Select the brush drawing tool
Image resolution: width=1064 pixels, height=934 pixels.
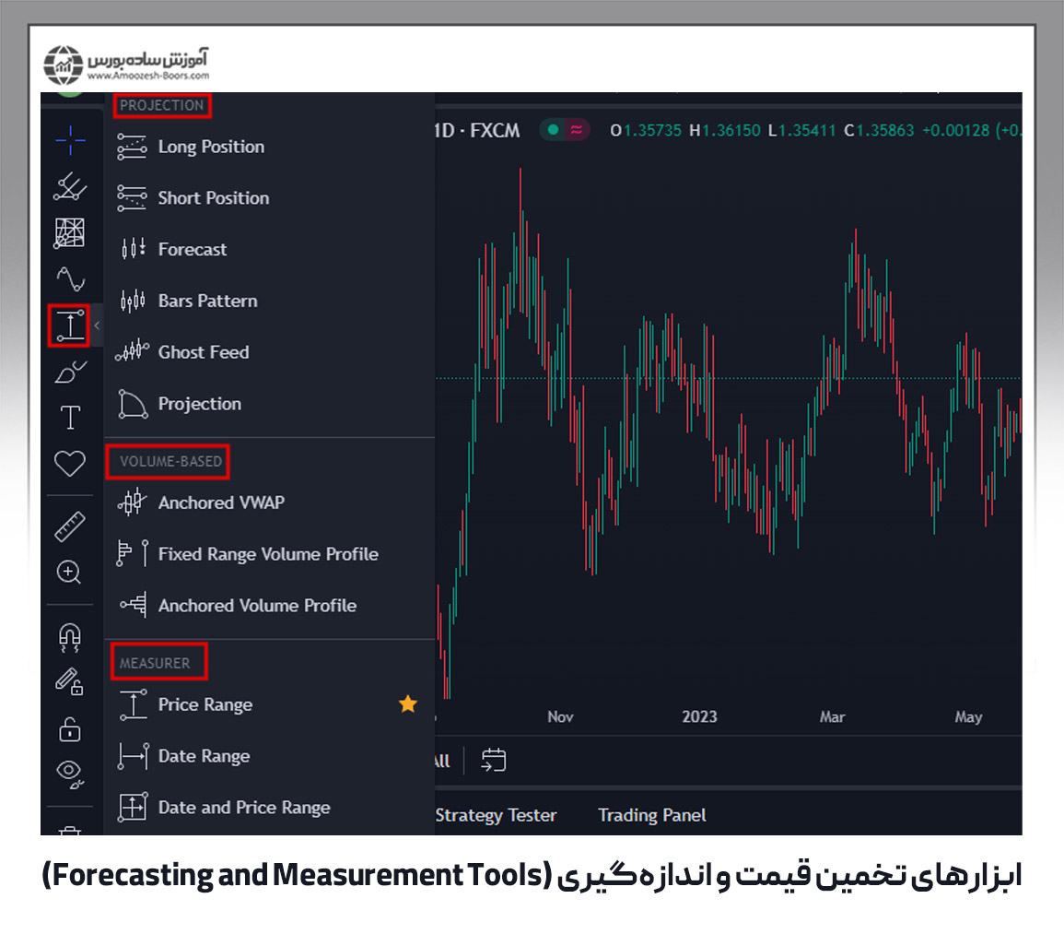[70, 372]
